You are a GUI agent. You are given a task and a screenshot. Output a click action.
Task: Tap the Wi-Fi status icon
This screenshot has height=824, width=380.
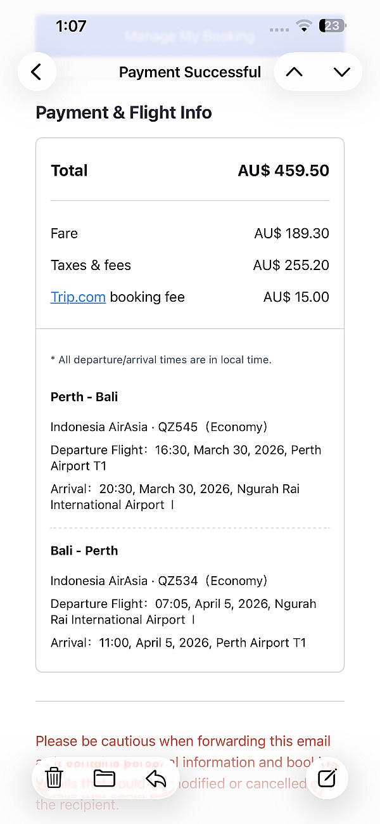coord(304,26)
